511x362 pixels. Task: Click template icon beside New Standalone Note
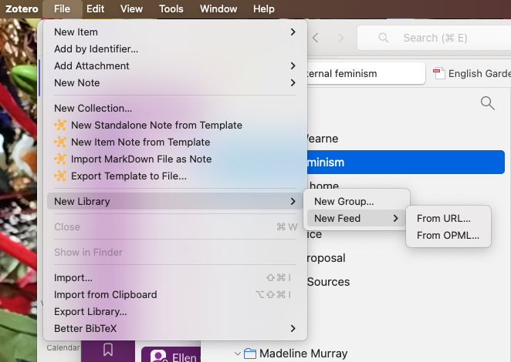click(x=60, y=125)
